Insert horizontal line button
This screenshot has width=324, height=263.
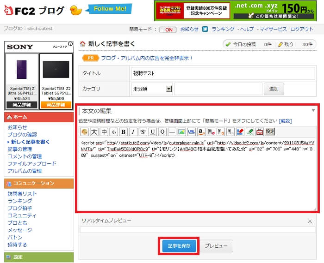coord(172,132)
